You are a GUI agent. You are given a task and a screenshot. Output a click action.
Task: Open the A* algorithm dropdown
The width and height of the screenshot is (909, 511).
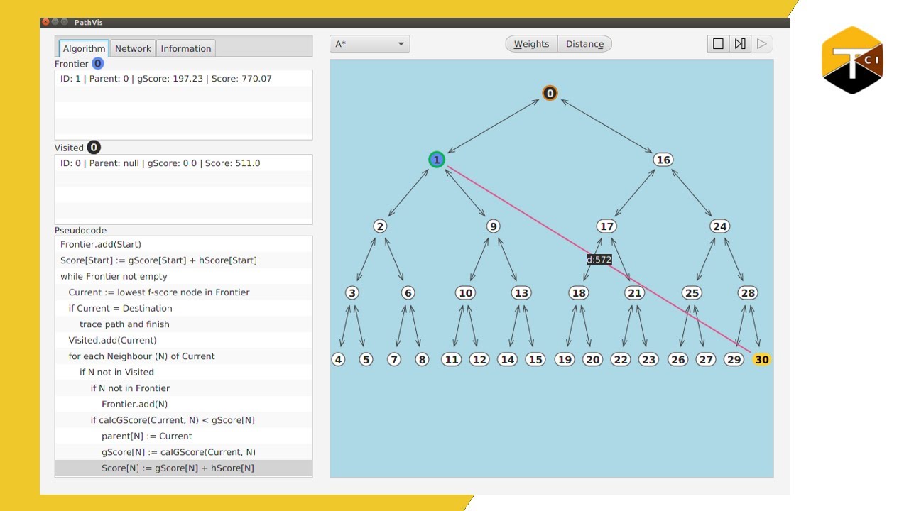[x=369, y=44]
